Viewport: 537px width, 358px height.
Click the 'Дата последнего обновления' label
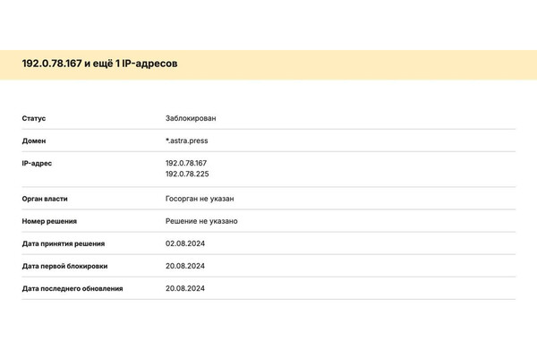[x=72, y=288]
